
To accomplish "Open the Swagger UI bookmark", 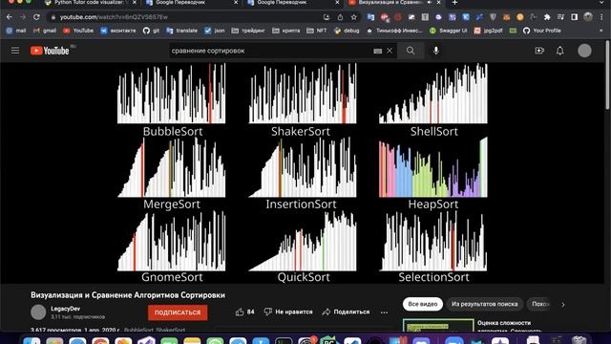I will pyautogui.click(x=448, y=31).
